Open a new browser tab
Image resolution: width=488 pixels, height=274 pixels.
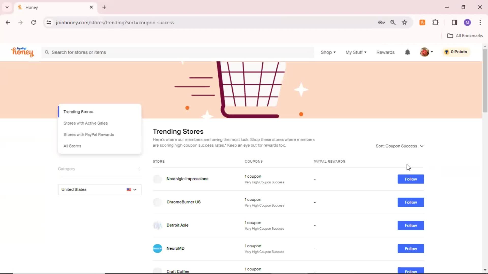[x=104, y=7]
